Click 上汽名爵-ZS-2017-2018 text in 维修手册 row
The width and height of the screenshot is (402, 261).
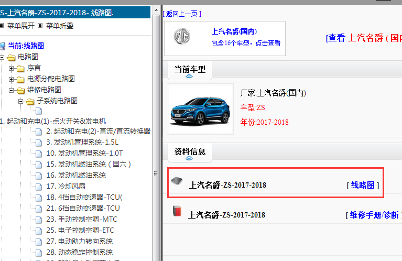226,215
